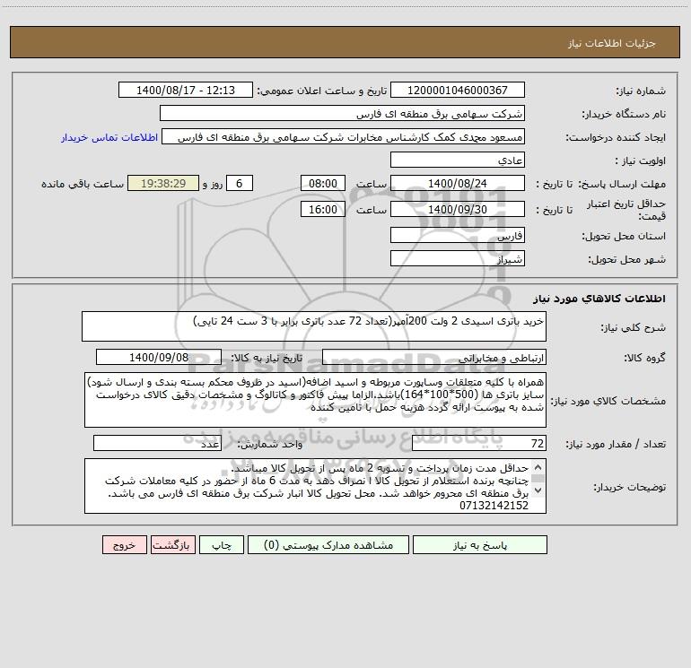
Task: Click price validity date 1400/09/30
Action: [x=458, y=209]
